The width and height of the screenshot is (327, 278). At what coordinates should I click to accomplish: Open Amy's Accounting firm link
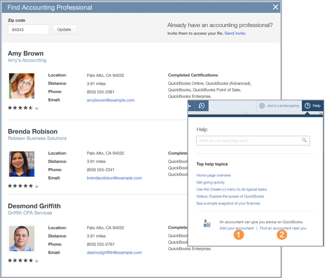tap(27, 60)
